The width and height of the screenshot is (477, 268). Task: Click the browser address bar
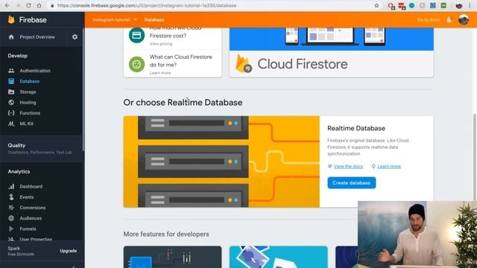(210, 5)
